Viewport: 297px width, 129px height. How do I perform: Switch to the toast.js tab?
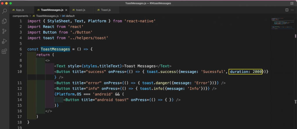(x=81, y=10)
